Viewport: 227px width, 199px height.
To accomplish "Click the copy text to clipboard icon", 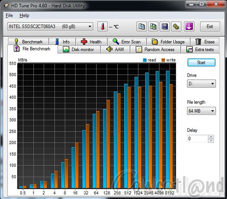I will 141,26.
